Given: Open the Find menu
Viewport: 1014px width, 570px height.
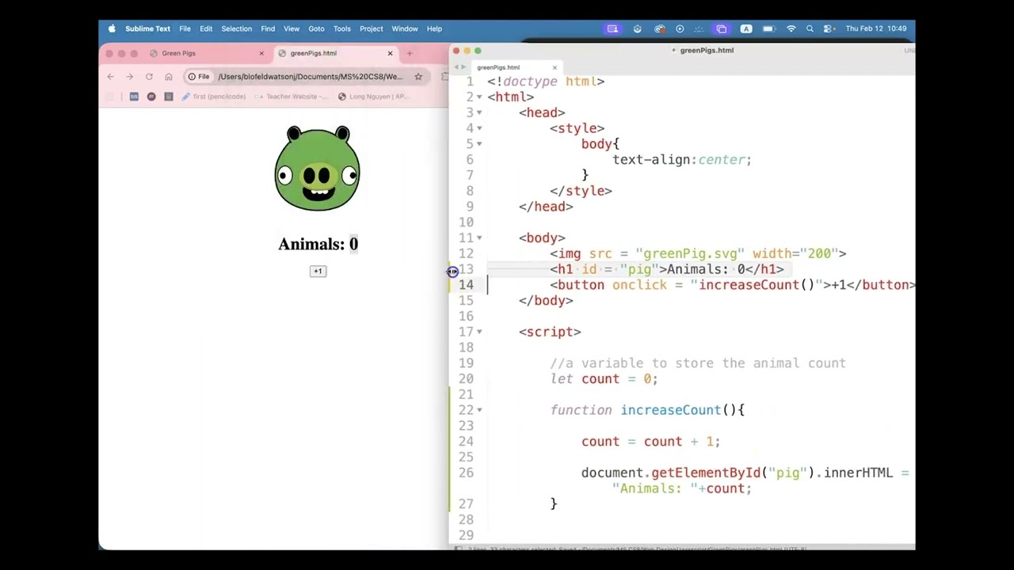Looking at the screenshot, I should coord(268,28).
